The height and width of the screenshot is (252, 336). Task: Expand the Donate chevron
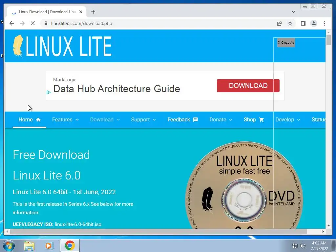[231, 120]
